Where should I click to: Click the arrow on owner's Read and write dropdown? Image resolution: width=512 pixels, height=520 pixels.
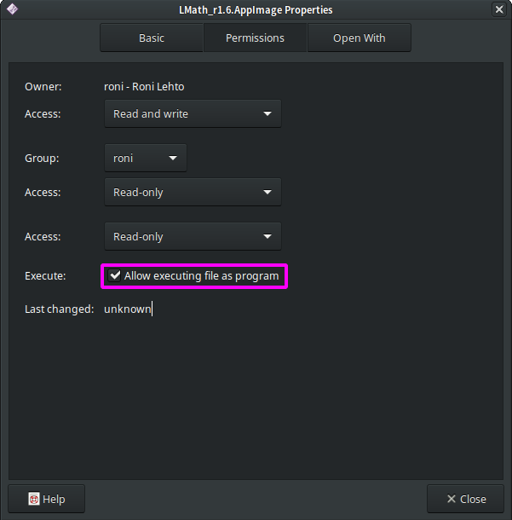(x=268, y=113)
